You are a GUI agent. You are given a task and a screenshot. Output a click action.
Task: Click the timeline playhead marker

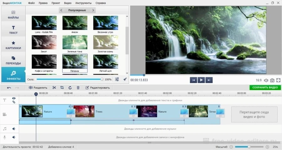[36, 94]
